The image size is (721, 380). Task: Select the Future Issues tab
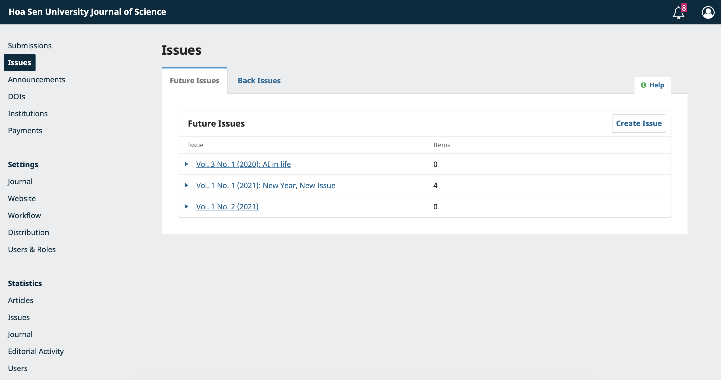coord(194,81)
